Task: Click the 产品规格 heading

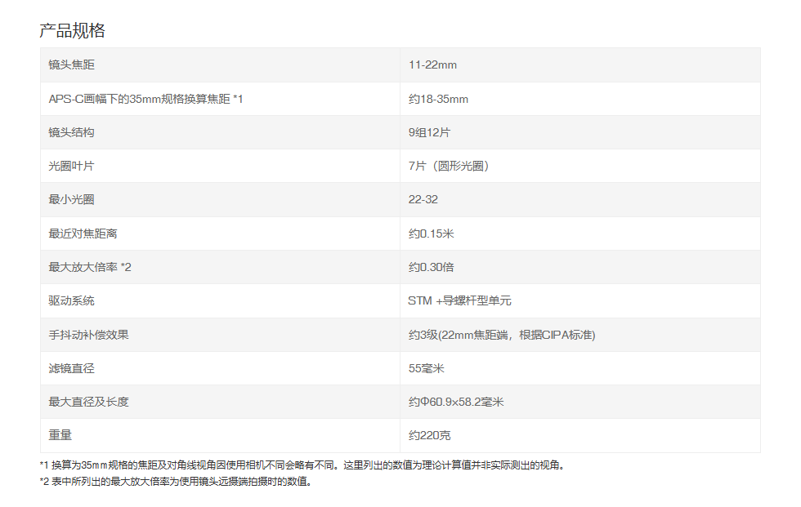Action: point(72,30)
